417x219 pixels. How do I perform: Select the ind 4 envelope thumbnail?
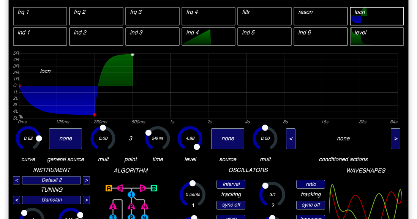(x=208, y=36)
